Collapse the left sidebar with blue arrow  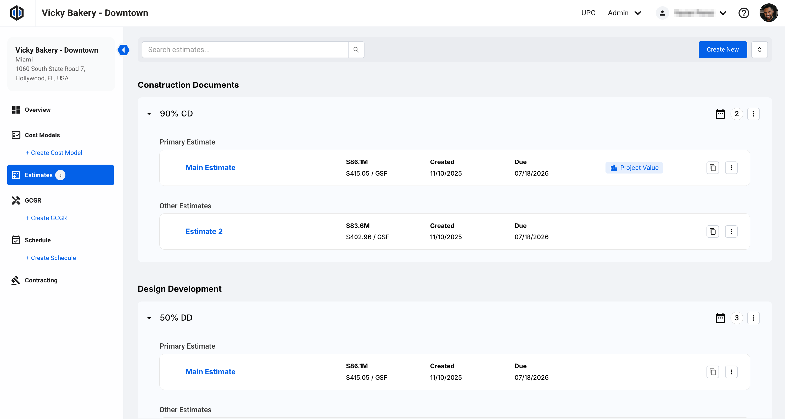[124, 50]
